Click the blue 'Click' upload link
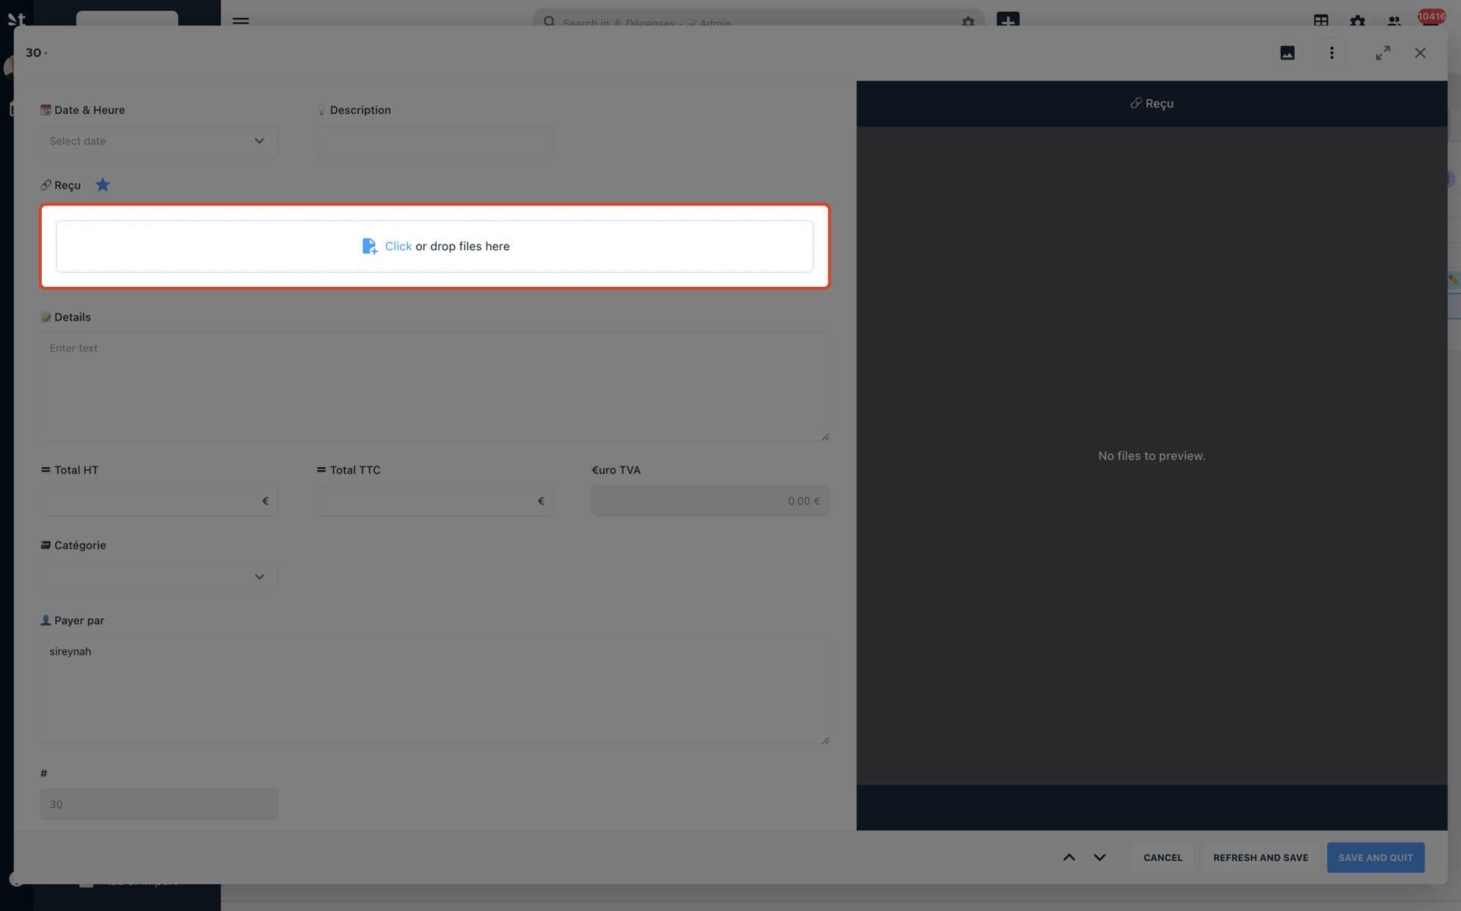Image resolution: width=1461 pixels, height=911 pixels. (x=398, y=247)
